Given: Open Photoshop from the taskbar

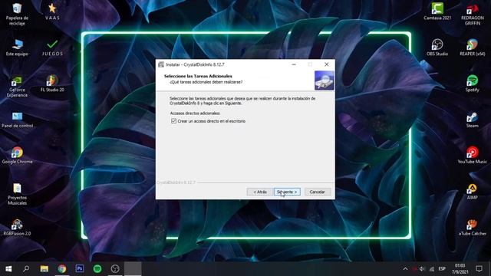Looking at the screenshot, I should (x=80, y=269).
